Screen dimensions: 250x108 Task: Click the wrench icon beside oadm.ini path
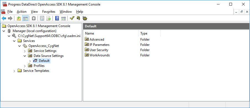[x=14, y=36]
